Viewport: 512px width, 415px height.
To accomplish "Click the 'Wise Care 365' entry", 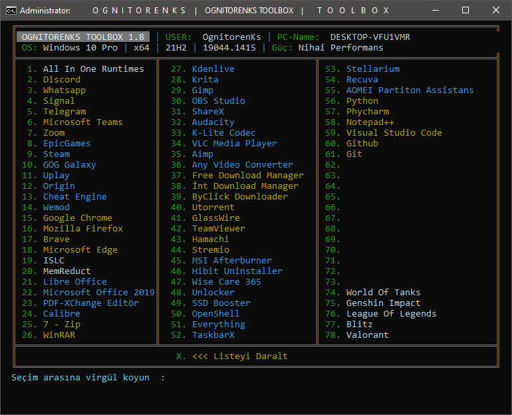I will coord(227,282).
